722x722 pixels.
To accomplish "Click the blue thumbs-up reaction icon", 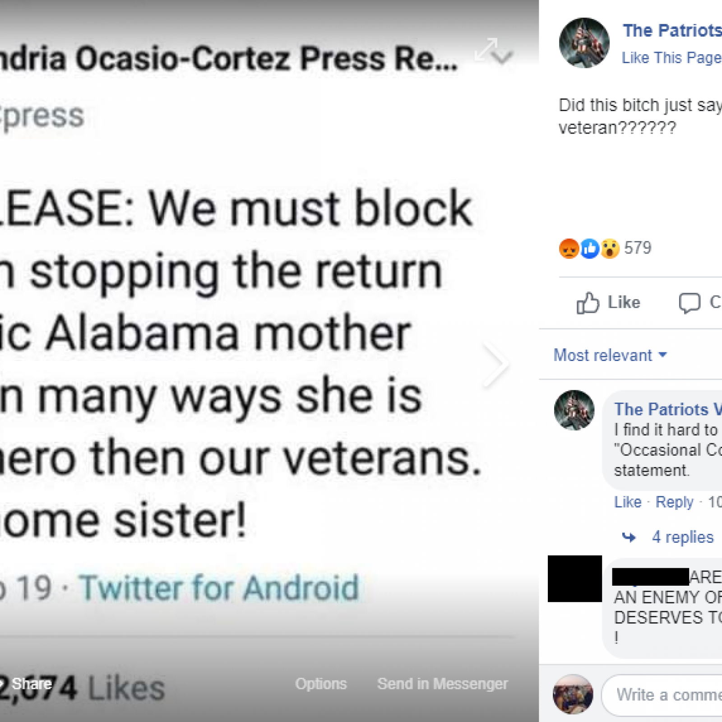I will click(589, 248).
